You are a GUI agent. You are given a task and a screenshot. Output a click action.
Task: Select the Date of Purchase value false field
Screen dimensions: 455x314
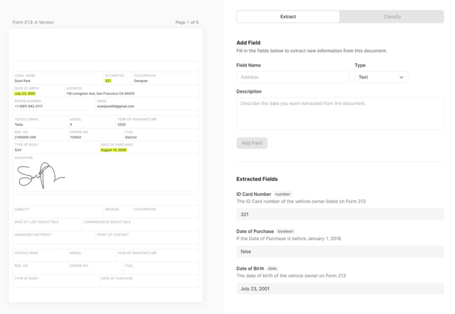tap(340, 252)
